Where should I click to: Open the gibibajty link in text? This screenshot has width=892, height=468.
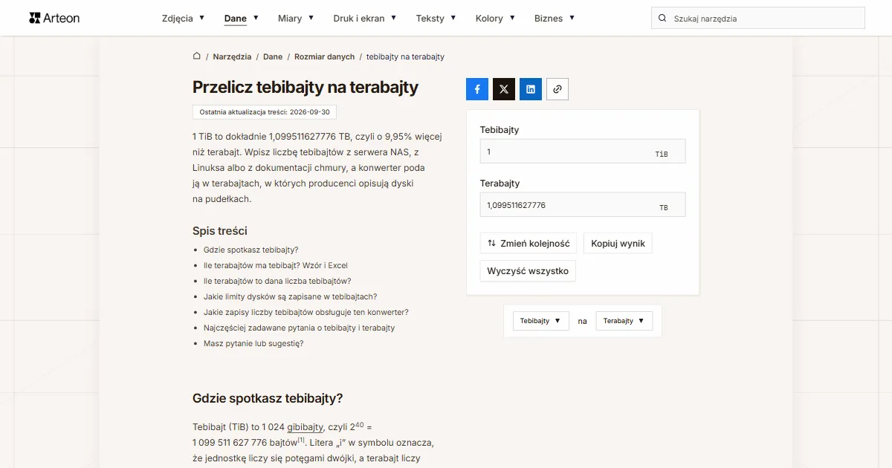click(306, 427)
